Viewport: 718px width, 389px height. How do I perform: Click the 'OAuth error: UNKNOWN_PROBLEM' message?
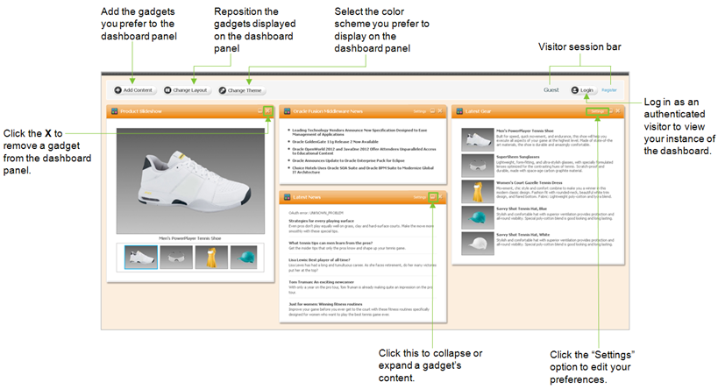point(316,213)
